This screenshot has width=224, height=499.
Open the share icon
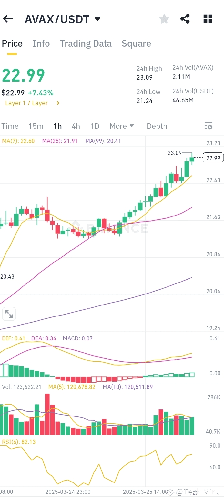click(x=185, y=19)
